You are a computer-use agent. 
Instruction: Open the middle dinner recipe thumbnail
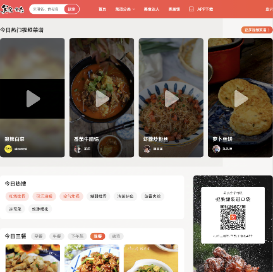point(92,258)
